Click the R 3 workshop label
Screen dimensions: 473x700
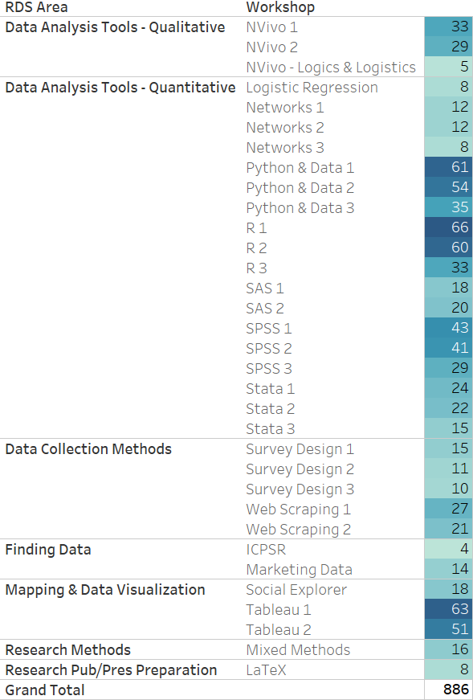click(256, 268)
